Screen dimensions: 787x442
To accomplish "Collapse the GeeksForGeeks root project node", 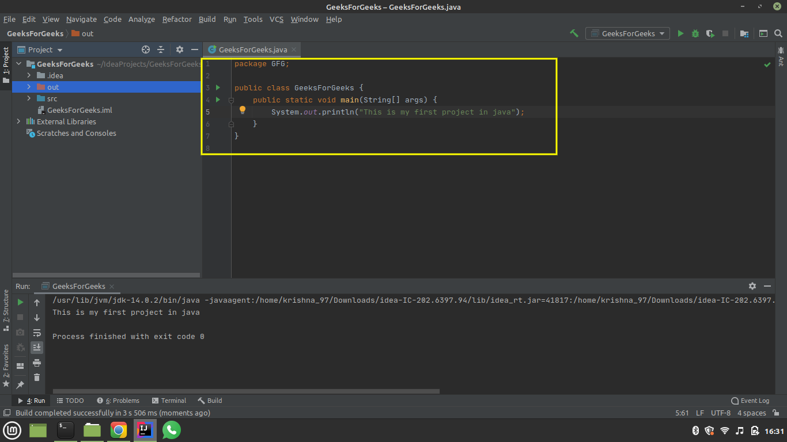I will (x=19, y=64).
